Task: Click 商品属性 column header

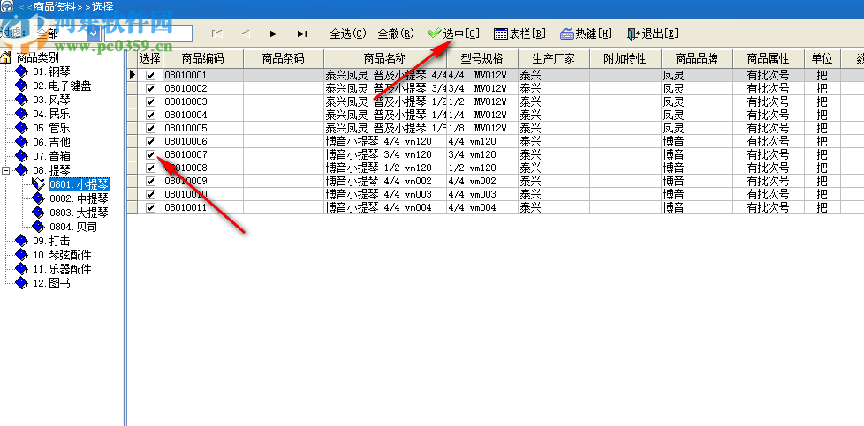Action: (x=769, y=59)
